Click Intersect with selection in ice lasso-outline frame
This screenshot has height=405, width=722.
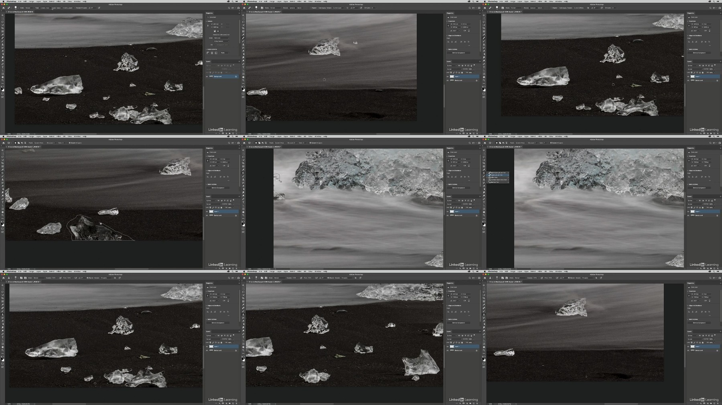coord(25,143)
